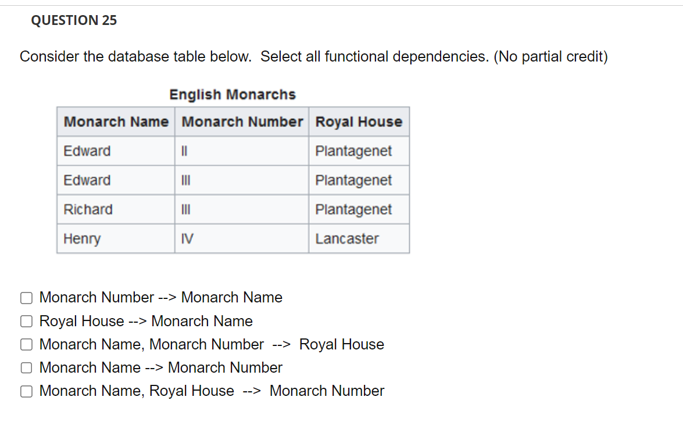Click the II cell under Monarch Number

pos(184,151)
